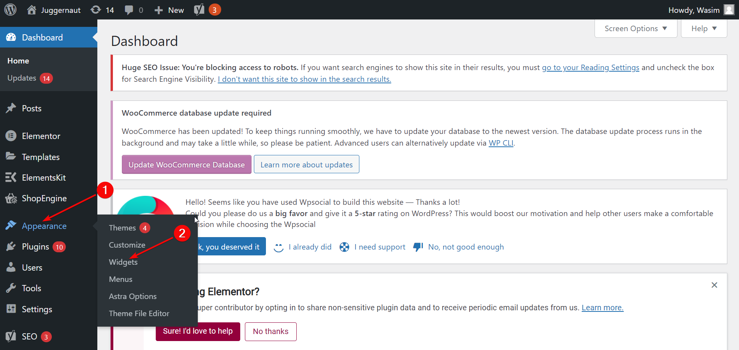This screenshot has height=350, width=739.
Task: Click the 'you deserved it' button
Action: tap(232, 246)
